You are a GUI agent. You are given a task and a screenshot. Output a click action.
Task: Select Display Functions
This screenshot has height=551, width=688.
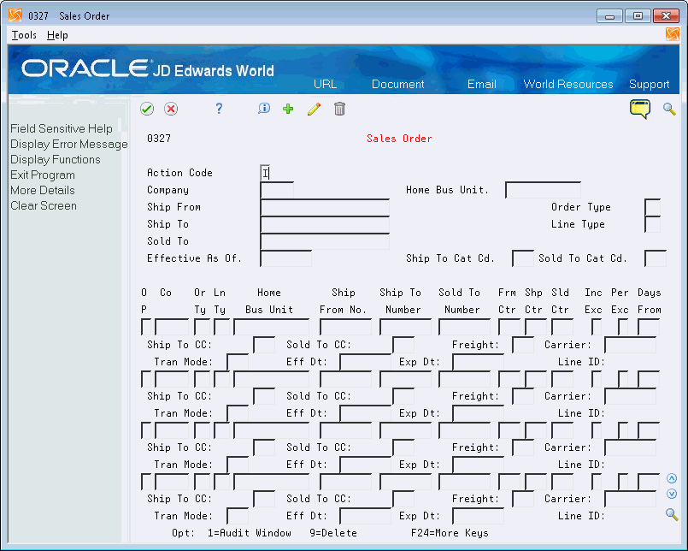[56, 159]
